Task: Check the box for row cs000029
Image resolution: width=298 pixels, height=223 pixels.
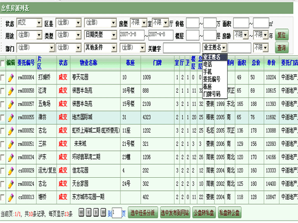Action: pos(2,171)
